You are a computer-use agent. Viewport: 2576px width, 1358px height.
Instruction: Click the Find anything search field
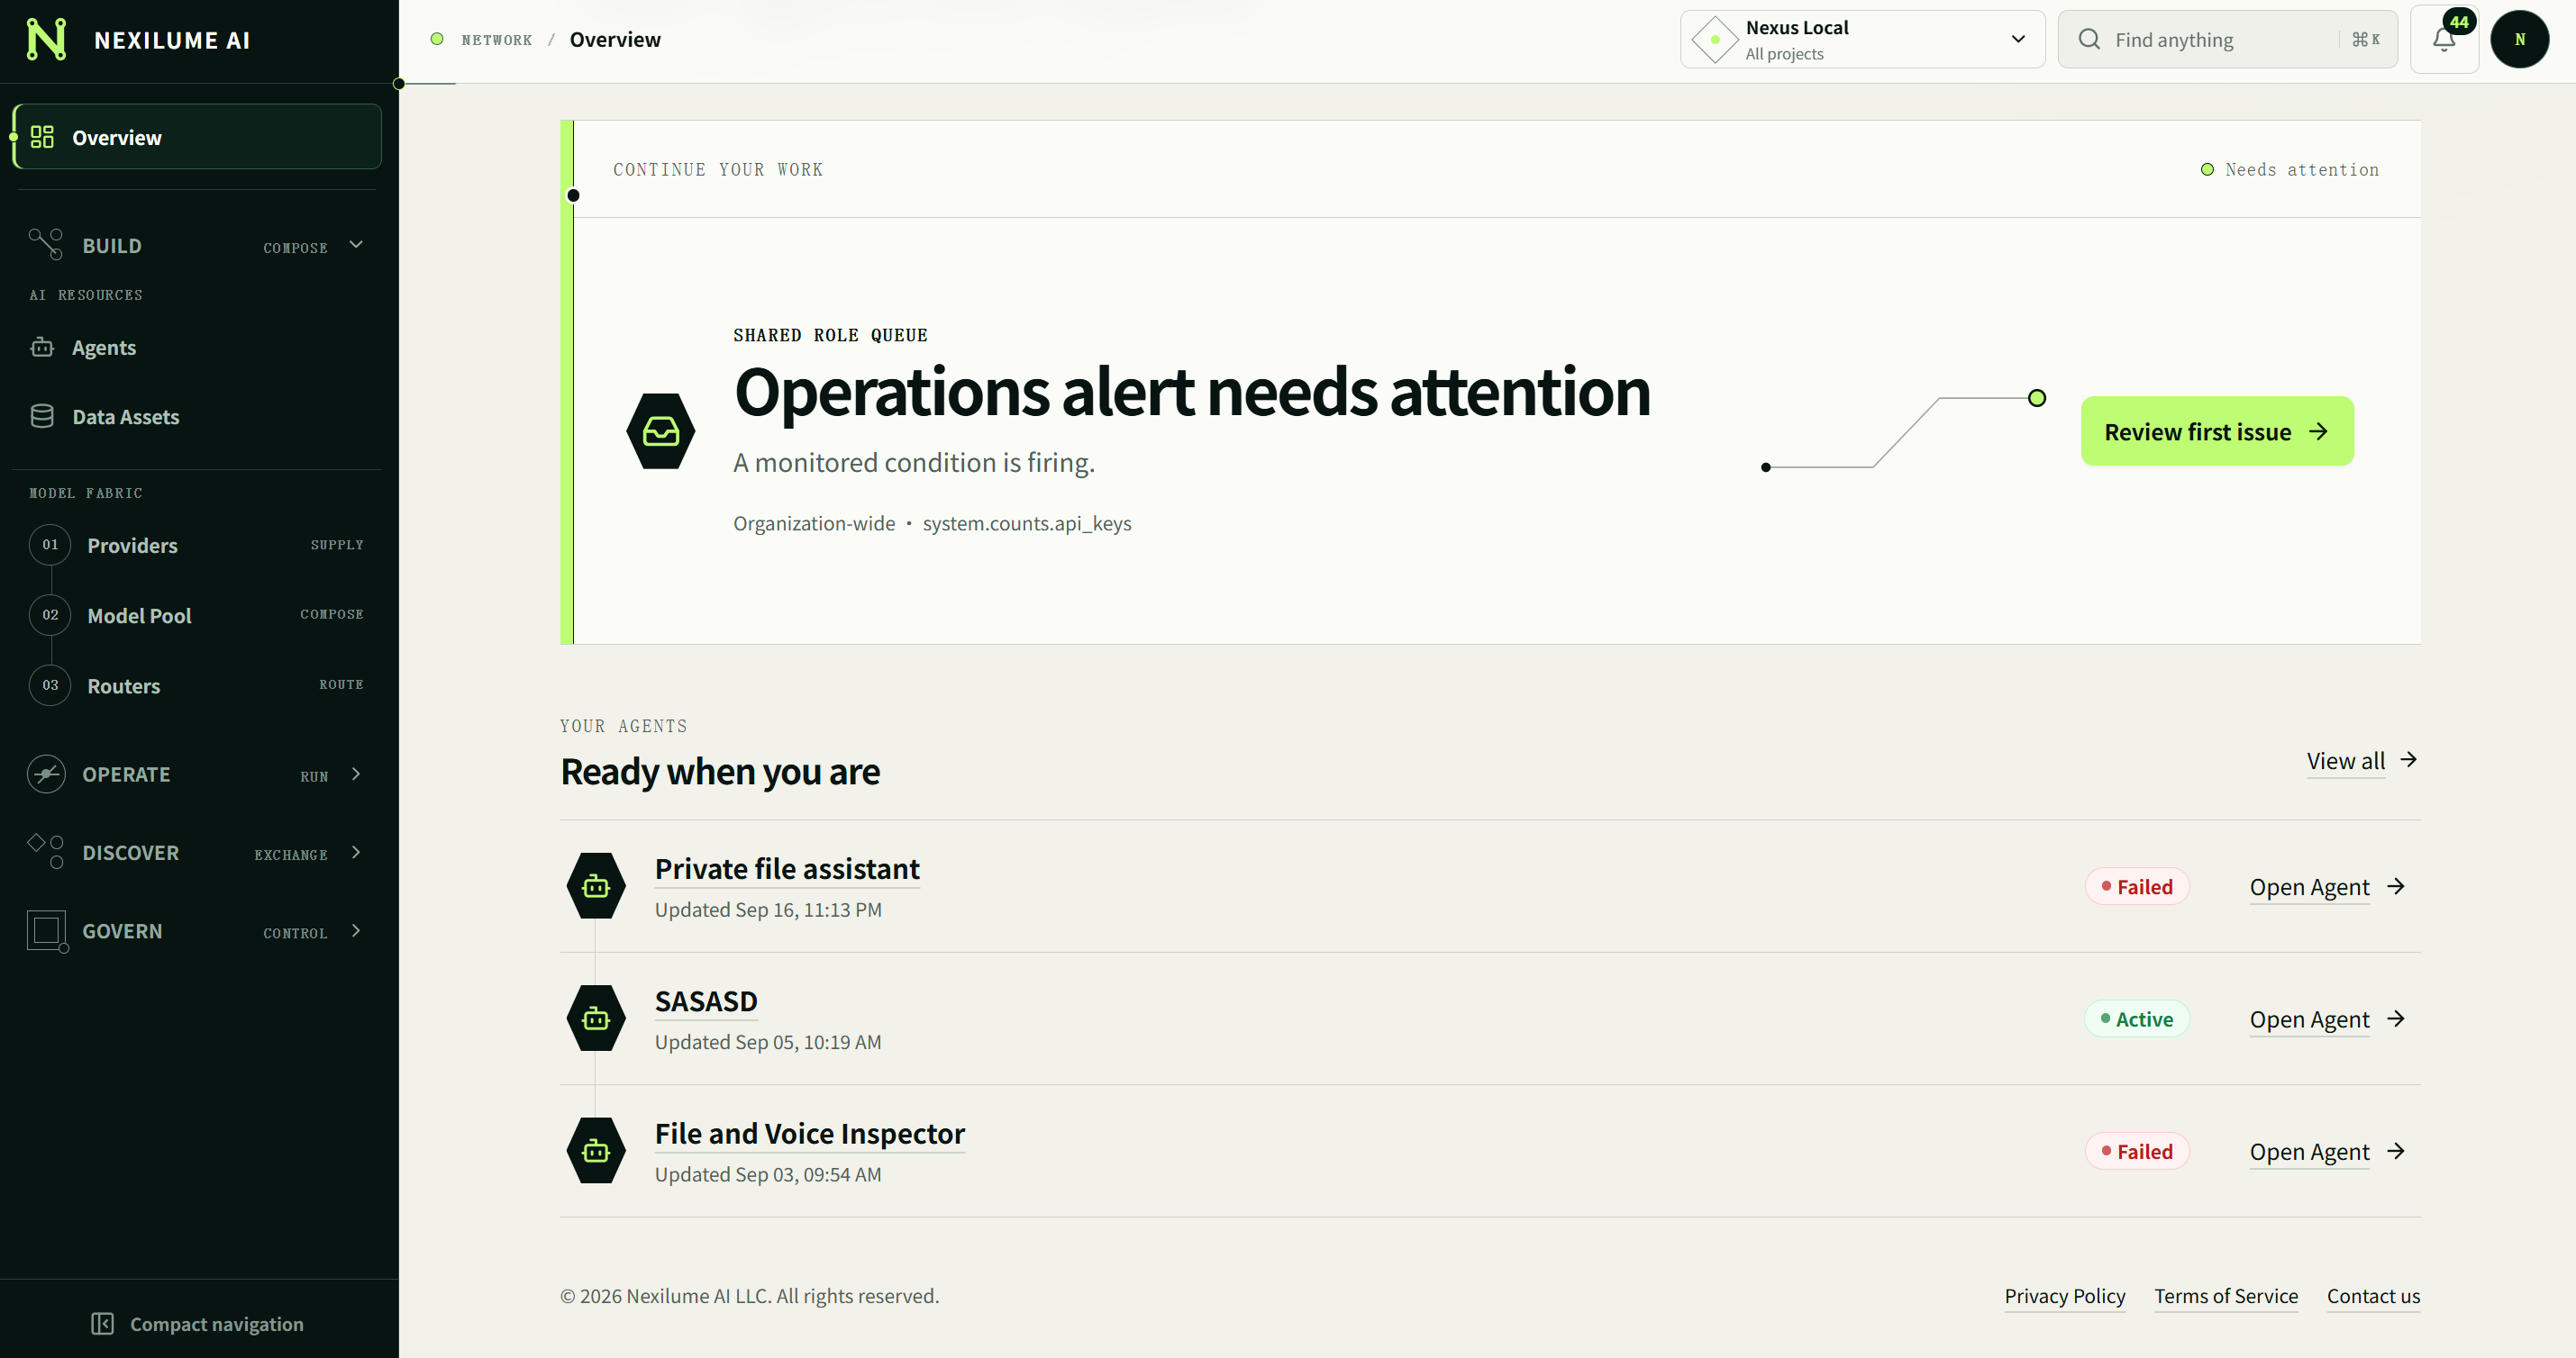[2227, 40]
